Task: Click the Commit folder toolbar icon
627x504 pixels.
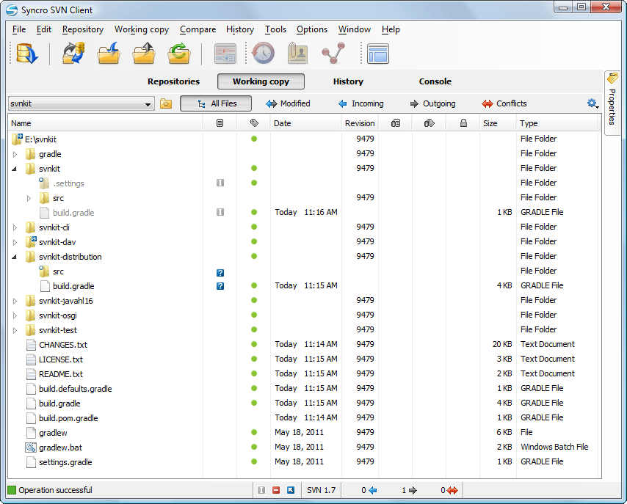Action: pyautogui.click(x=144, y=54)
